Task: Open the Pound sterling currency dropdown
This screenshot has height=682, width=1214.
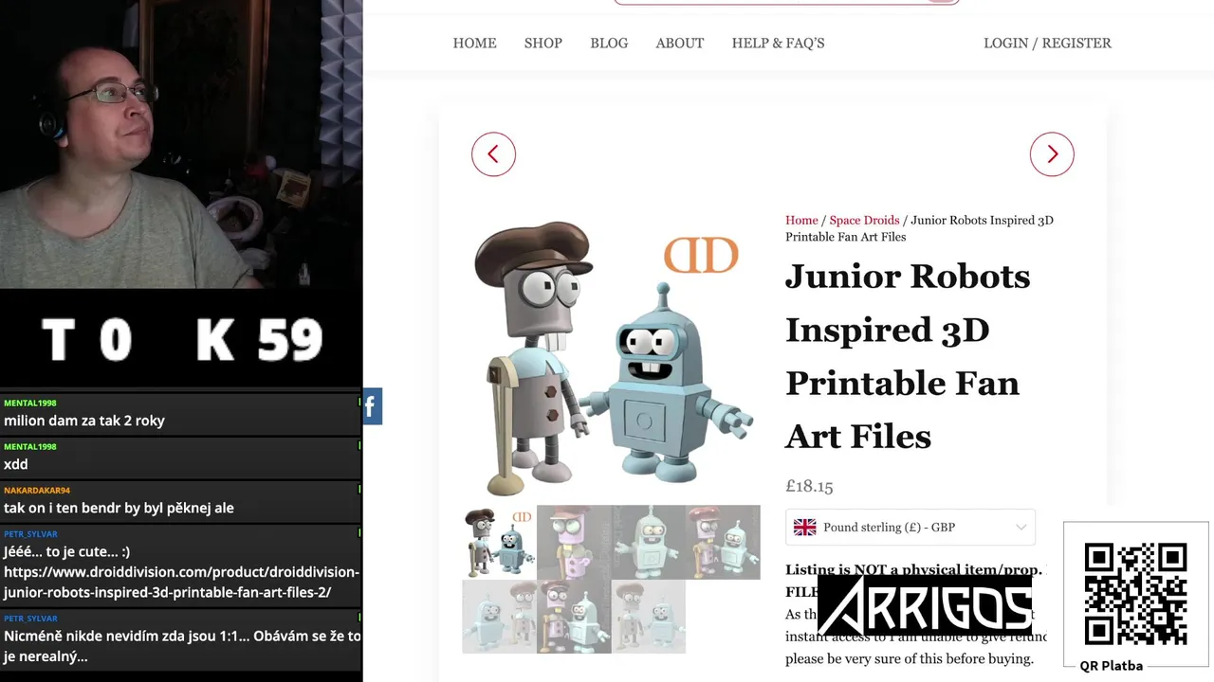Action: pyautogui.click(x=910, y=527)
